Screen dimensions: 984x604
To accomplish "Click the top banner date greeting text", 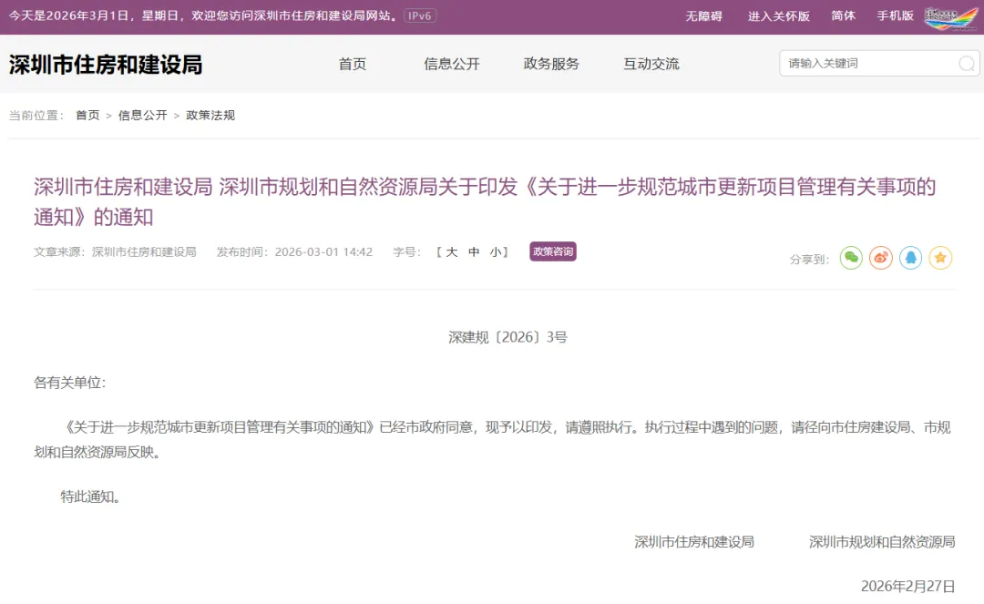I will [x=204, y=15].
